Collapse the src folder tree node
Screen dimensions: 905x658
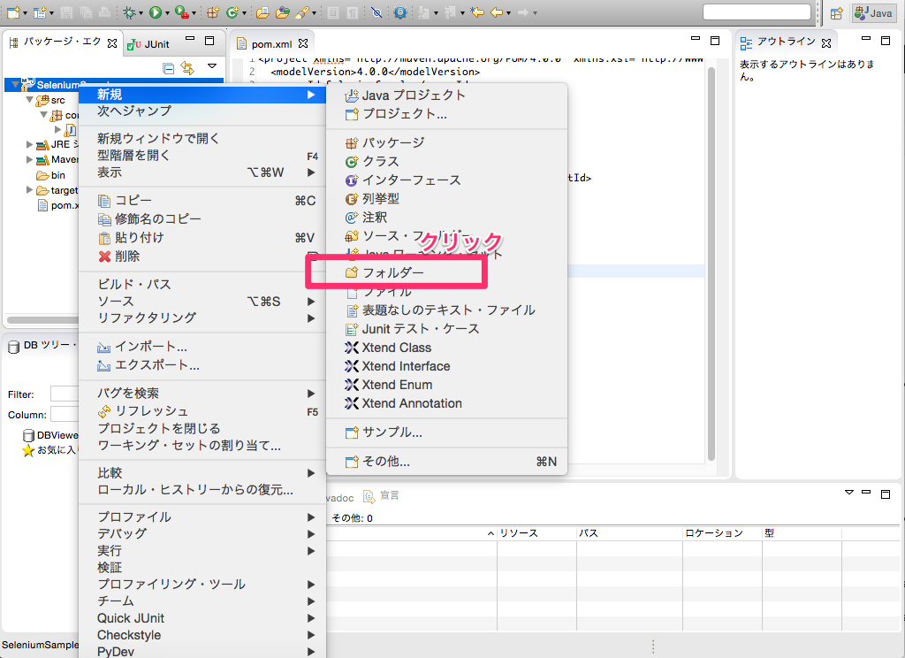pos(29,100)
